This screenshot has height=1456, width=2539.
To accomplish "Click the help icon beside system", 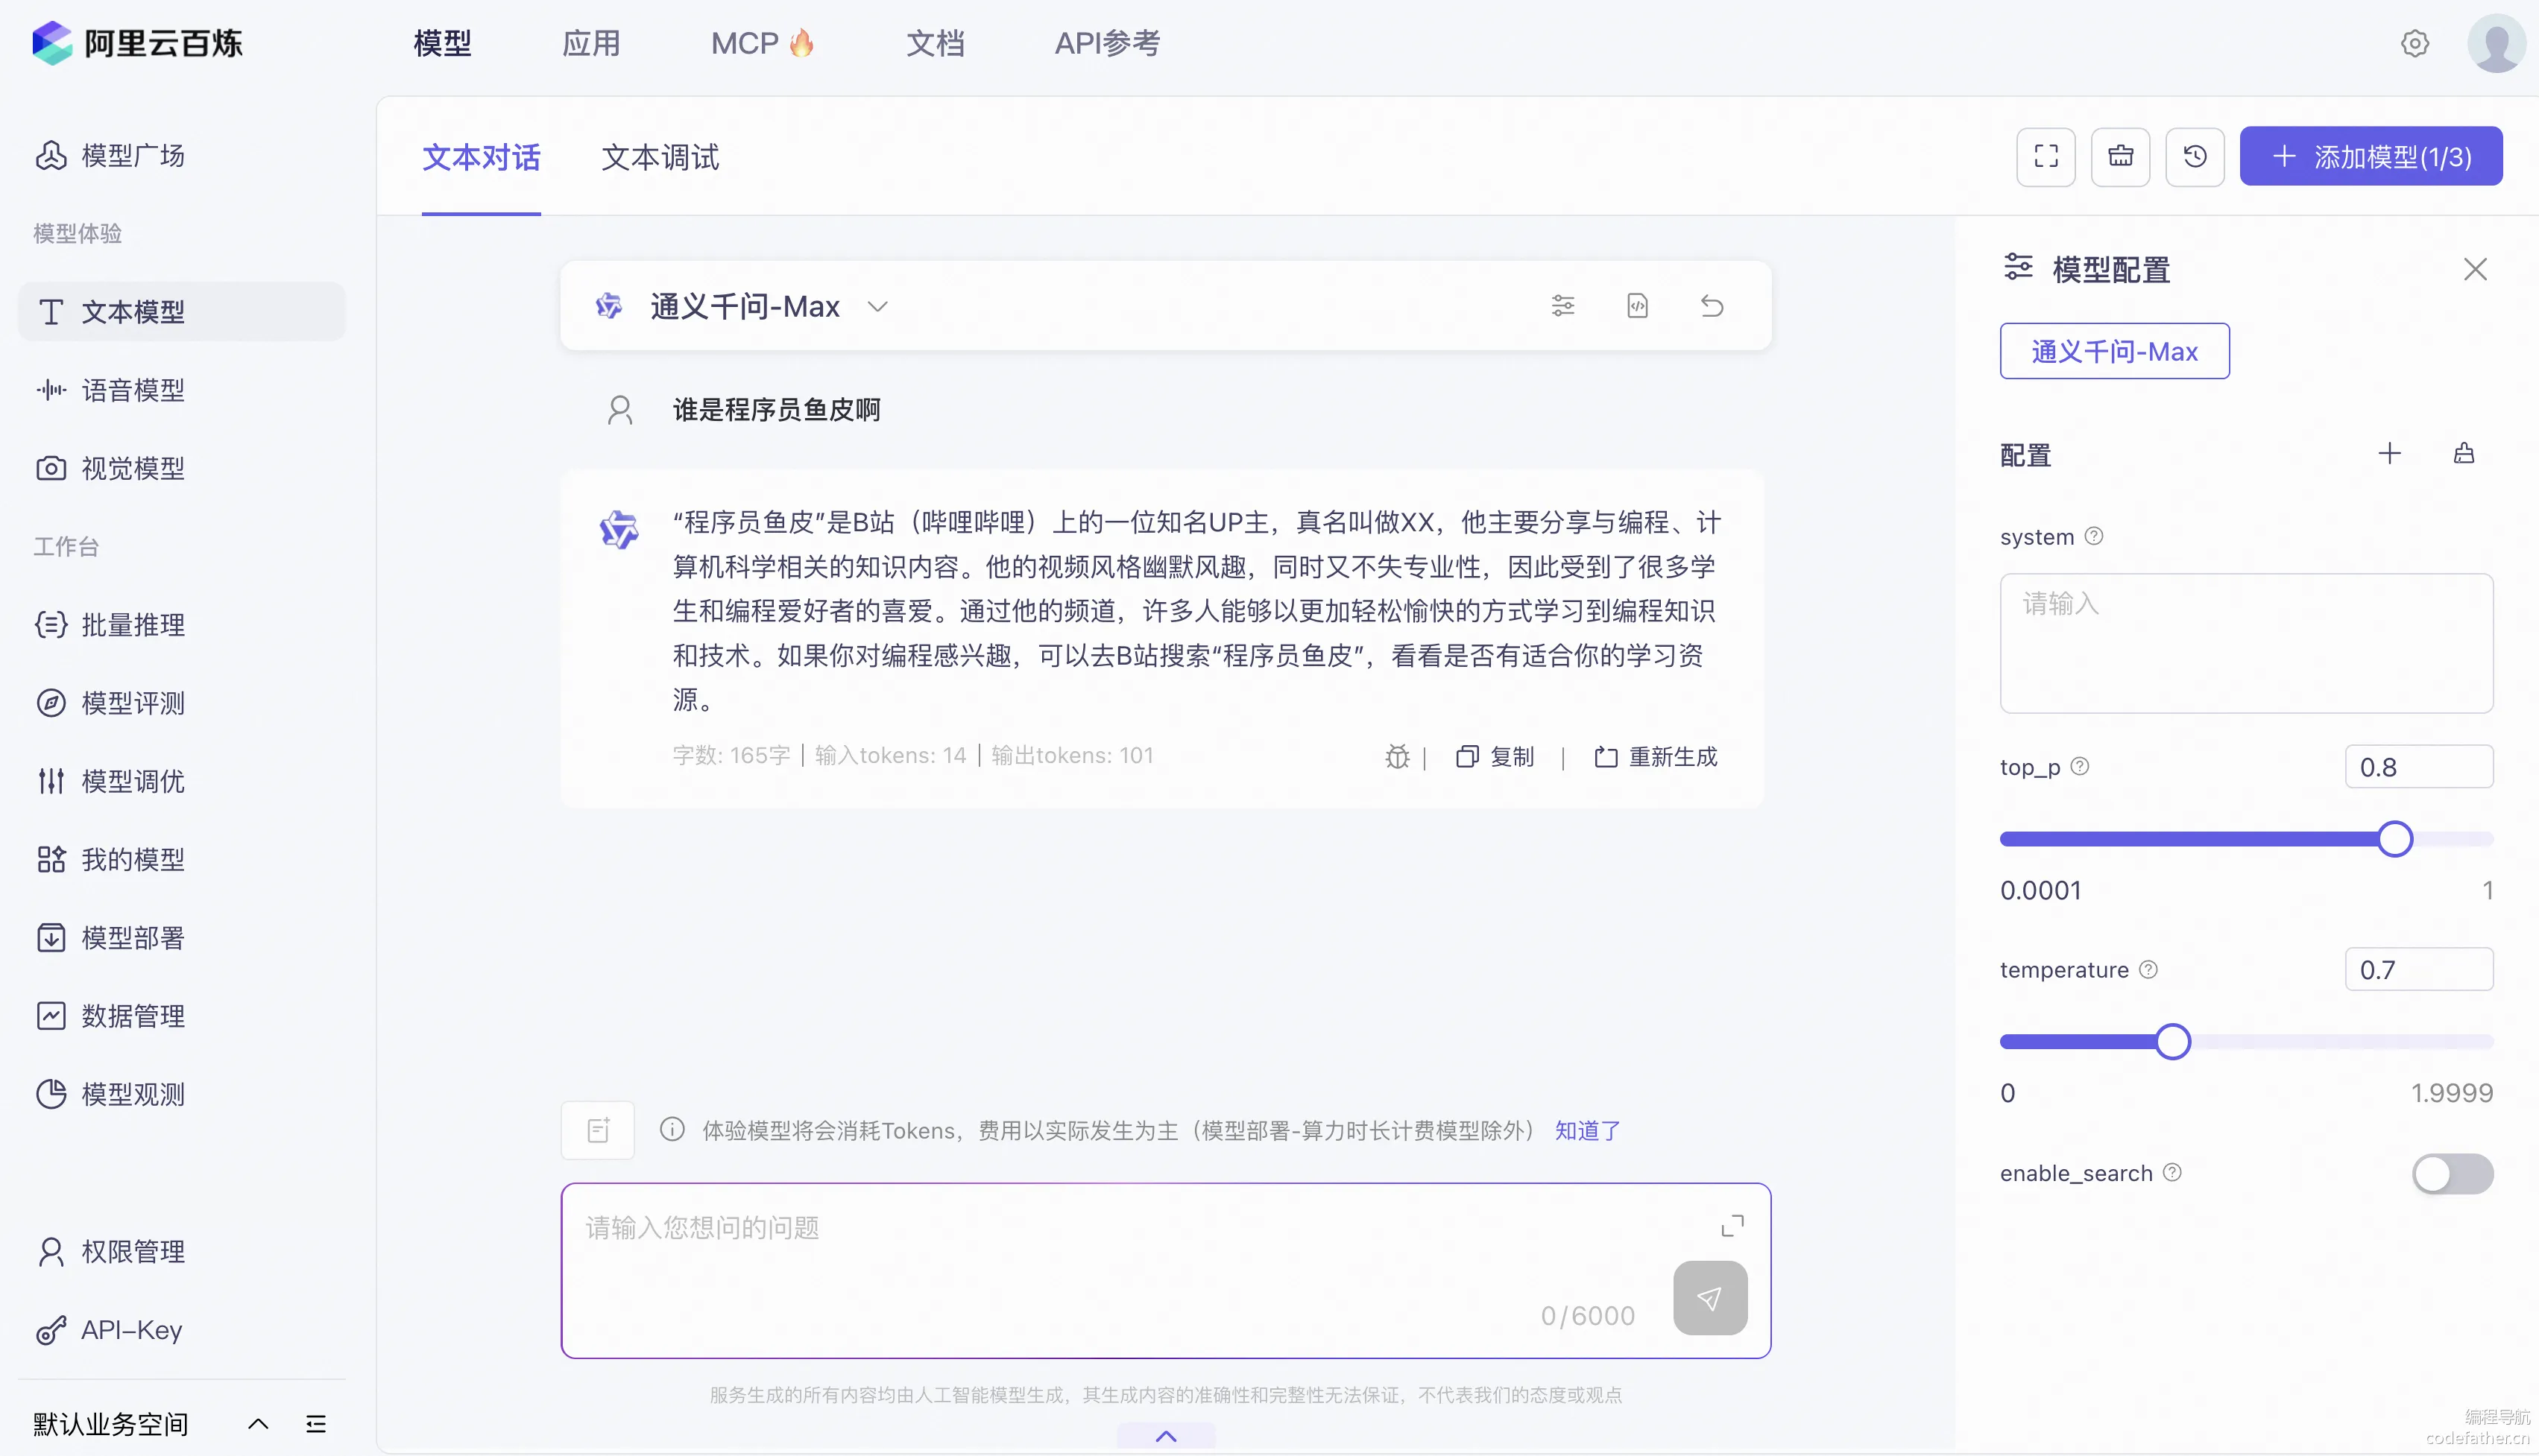I will tap(2094, 536).
